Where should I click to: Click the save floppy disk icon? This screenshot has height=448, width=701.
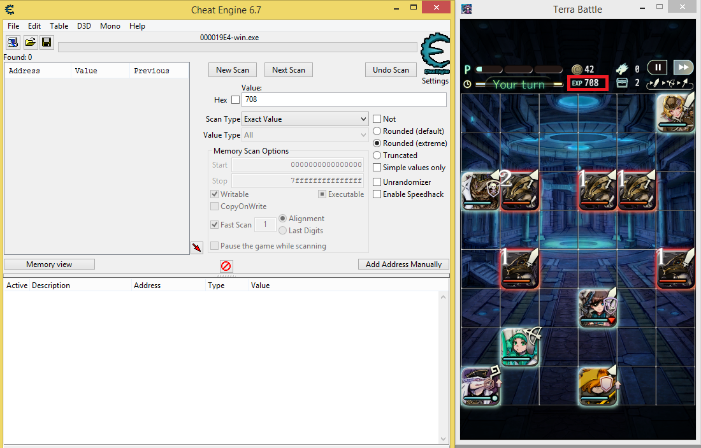coord(47,42)
